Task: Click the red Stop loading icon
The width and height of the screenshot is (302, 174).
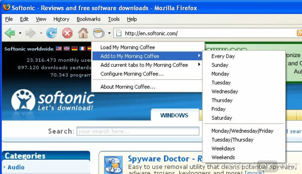Action: pyautogui.click(x=67, y=33)
